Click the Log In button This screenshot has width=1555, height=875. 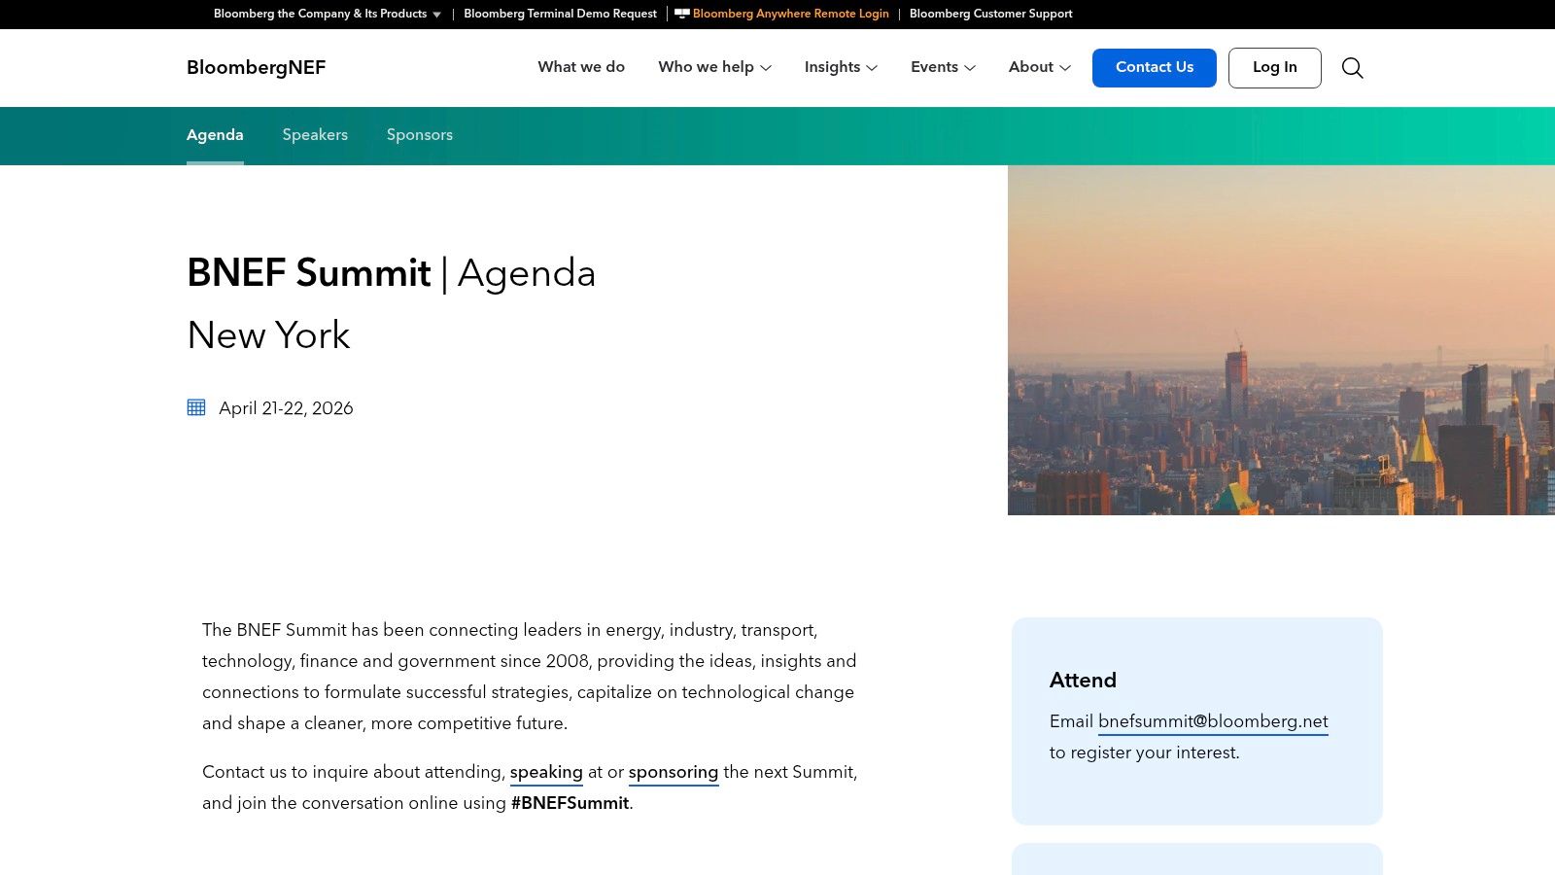click(x=1274, y=68)
